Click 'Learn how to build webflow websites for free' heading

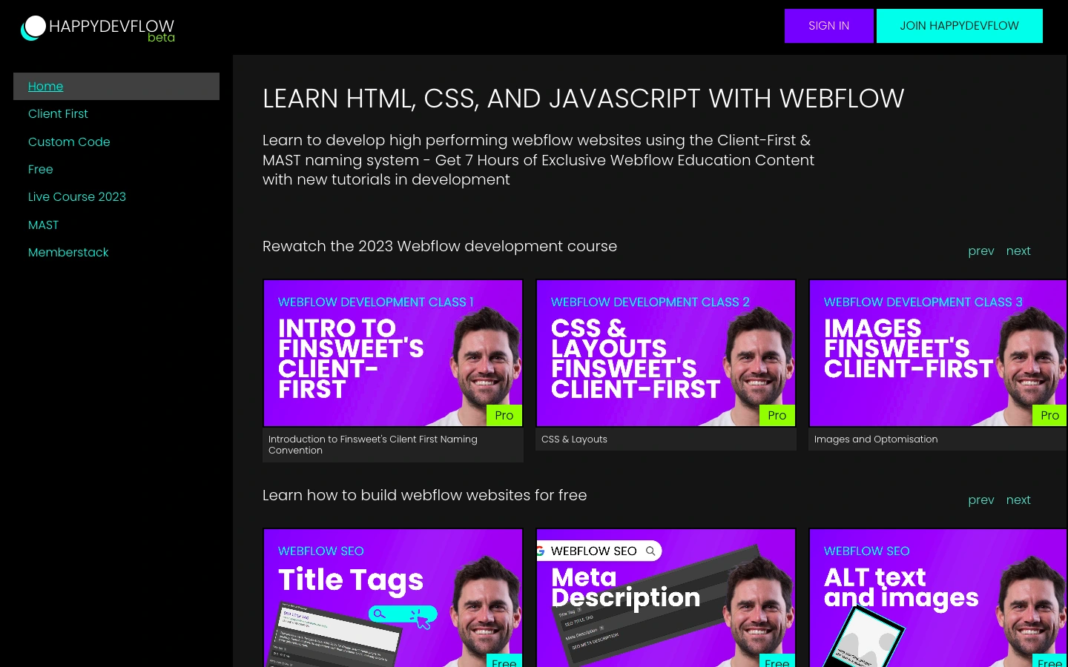[424, 495]
